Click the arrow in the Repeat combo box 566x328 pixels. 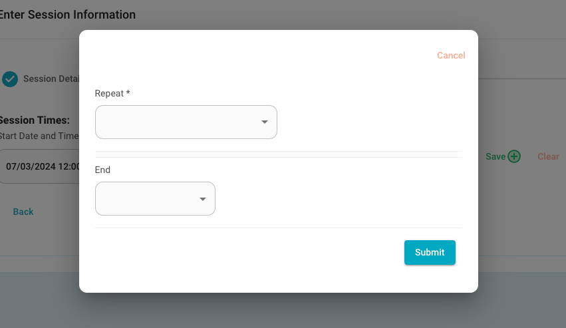(265, 122)
